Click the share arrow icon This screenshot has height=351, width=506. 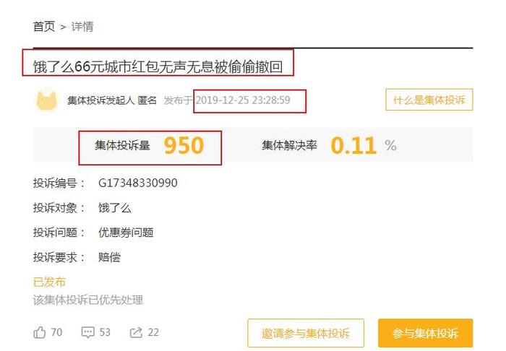click(x=136, y=332)
